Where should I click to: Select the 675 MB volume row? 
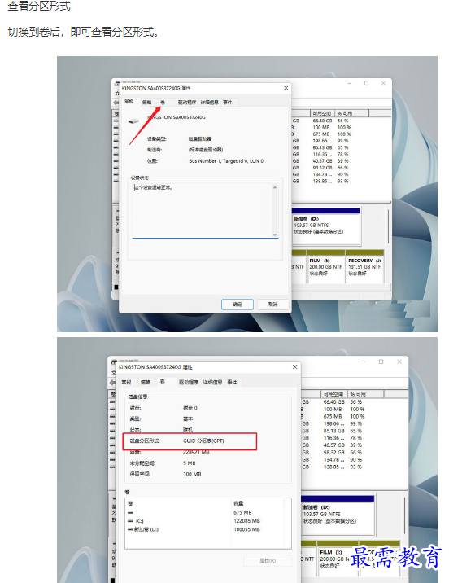[x=208, y=512]
